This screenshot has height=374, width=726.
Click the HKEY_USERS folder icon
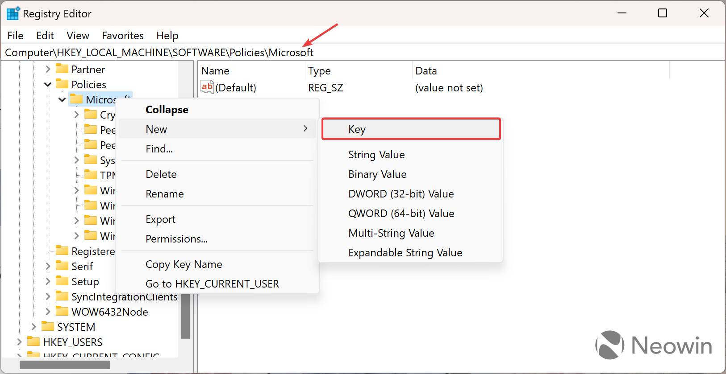pos(33,342)
